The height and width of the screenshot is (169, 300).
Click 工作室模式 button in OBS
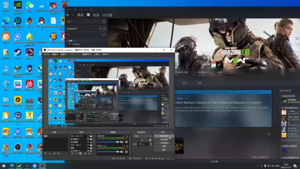pyautogui.click(x=164, y=143)
